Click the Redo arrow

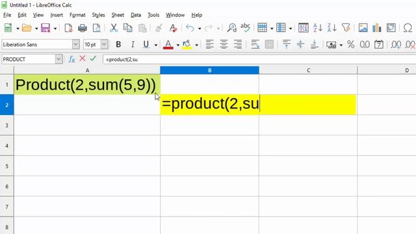point(209,28)
